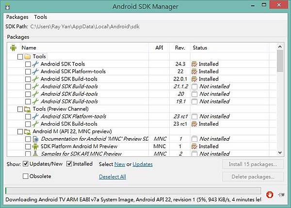Click Install 15 packages button

tap(253, 164)
